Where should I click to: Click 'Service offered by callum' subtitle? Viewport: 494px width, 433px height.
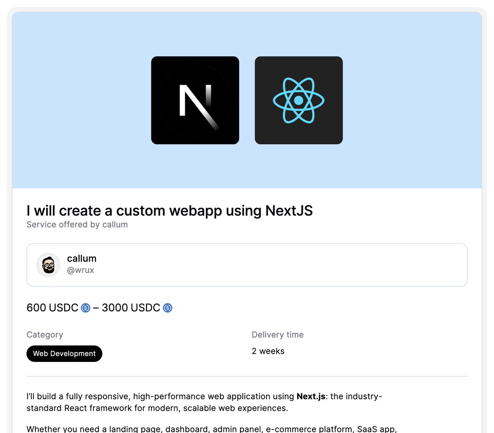point(77,225)
